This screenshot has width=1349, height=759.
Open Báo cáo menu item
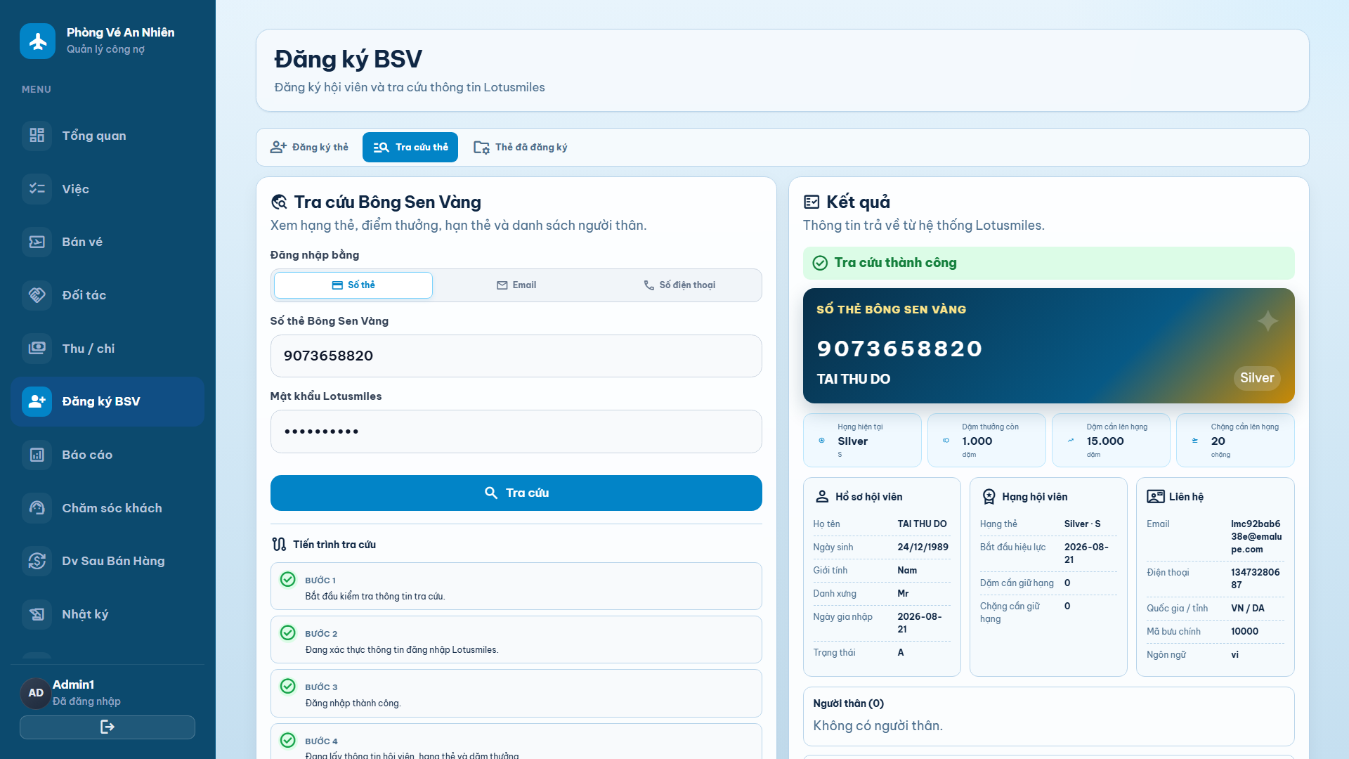pyautogui.click(x=107, y=455)
